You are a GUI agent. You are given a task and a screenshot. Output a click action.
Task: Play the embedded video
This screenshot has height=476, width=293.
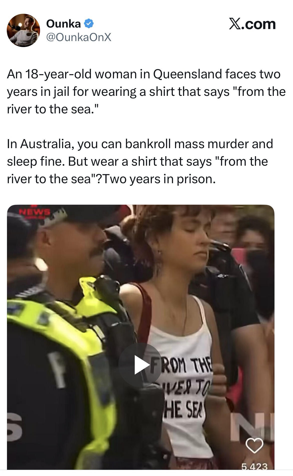pos(140,365)
